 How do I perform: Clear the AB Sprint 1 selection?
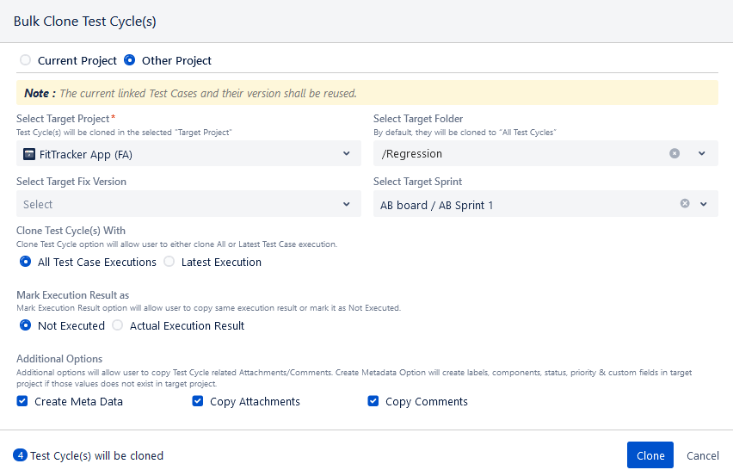685,203
